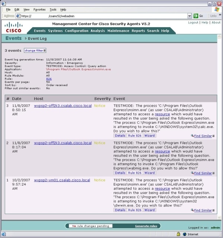Open the Search navigation tab
The image size is (223, 238).
[x=153, y=30]
